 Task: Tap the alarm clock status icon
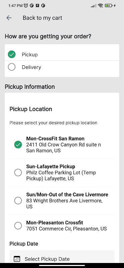(x=26, y=6)
